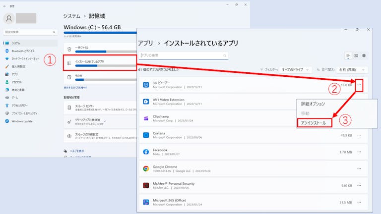The image size is (381, 214).
Task: Click the Cortana app icon
Action: (x=146, y=135)
